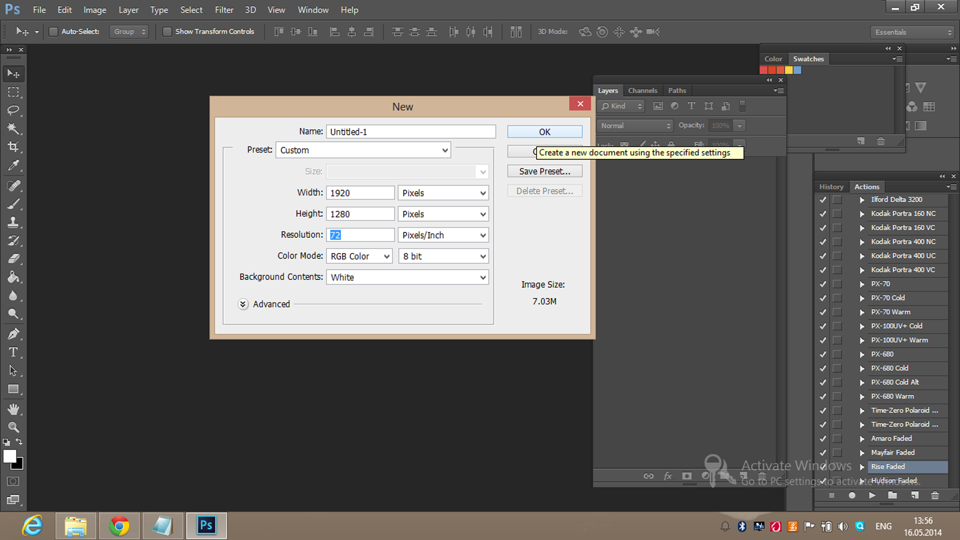Enable Show Transform Controls checkbox

167,31
